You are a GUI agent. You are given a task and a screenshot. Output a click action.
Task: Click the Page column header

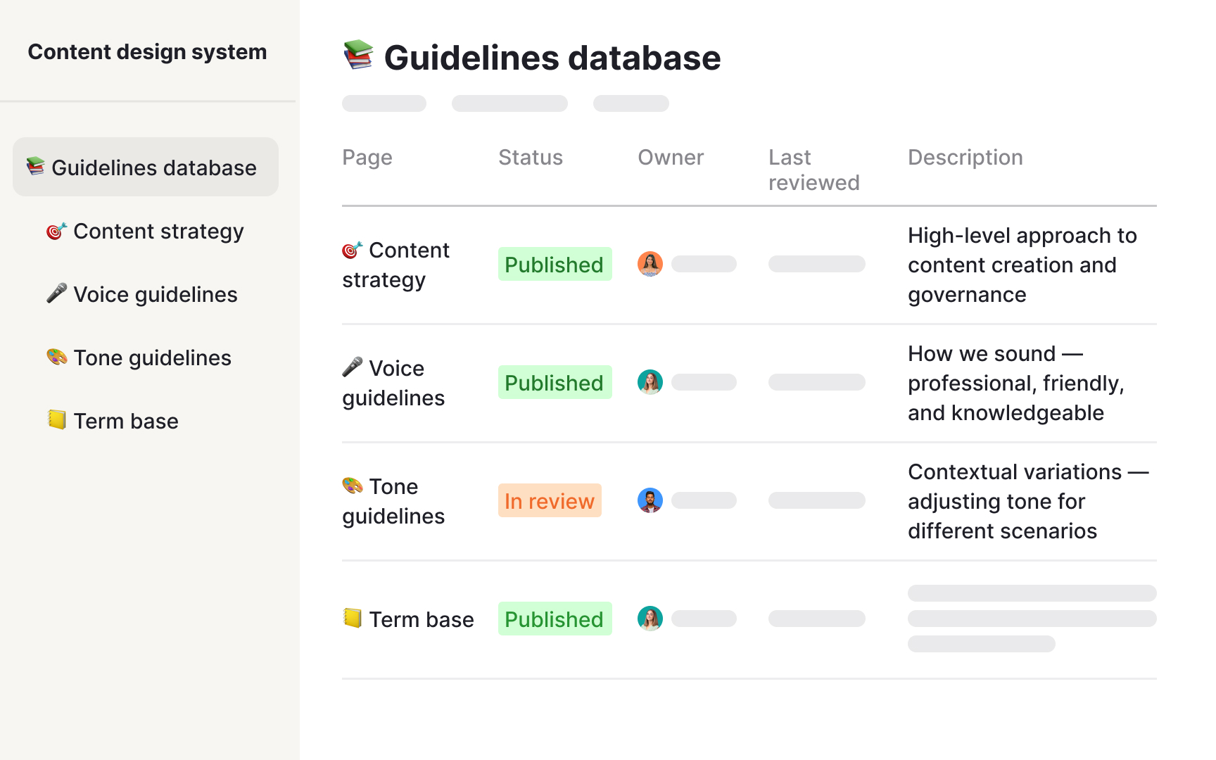367,157
